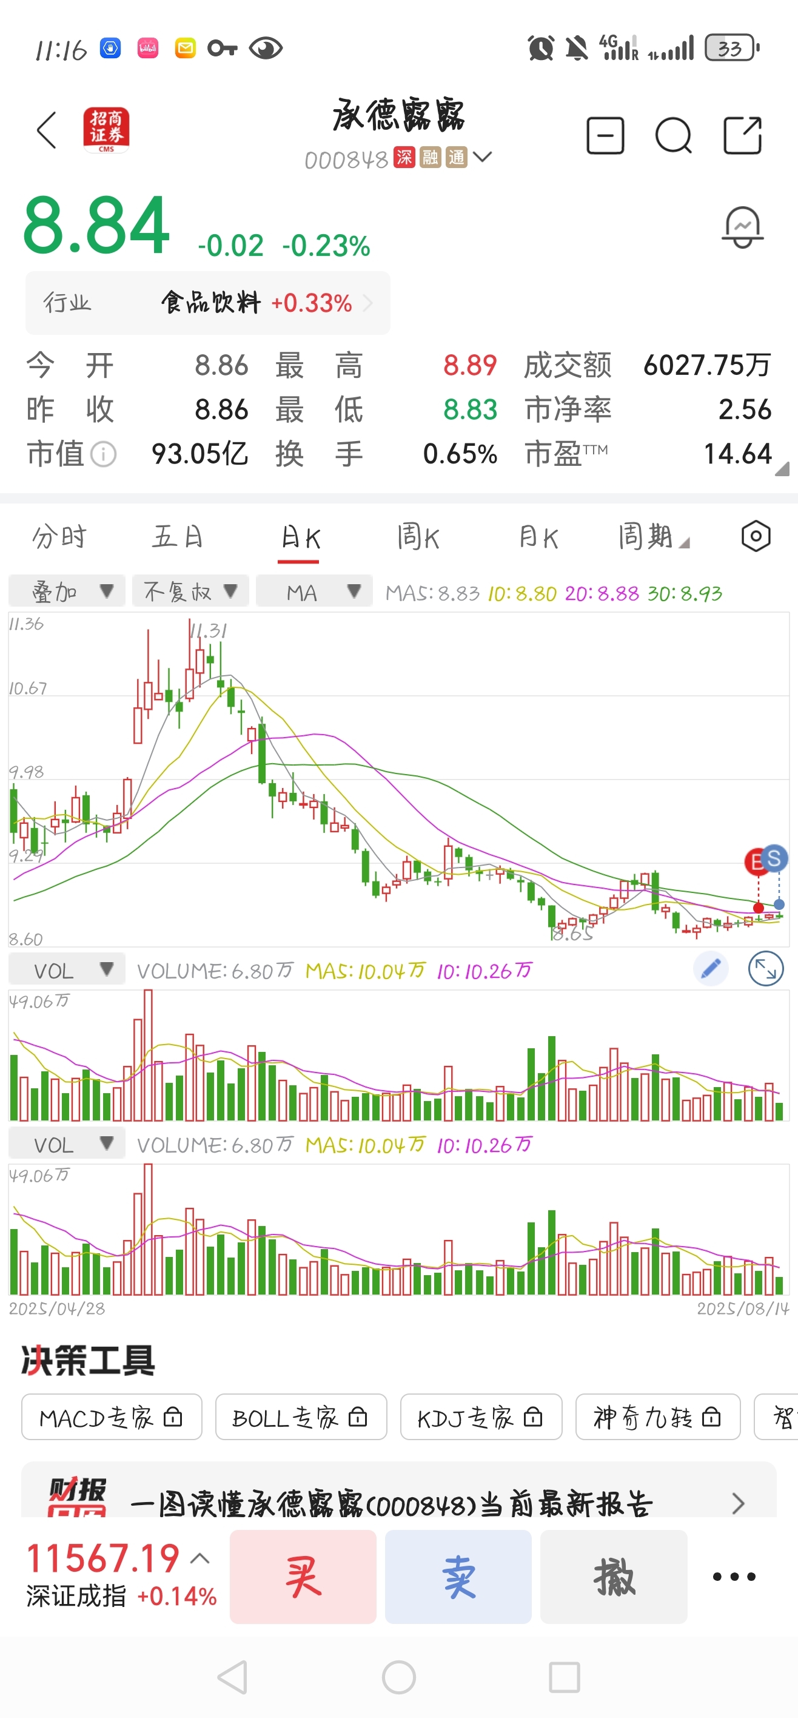Tap the 8.65 low label on chart

pyautogui.click(x=572, y=934)
